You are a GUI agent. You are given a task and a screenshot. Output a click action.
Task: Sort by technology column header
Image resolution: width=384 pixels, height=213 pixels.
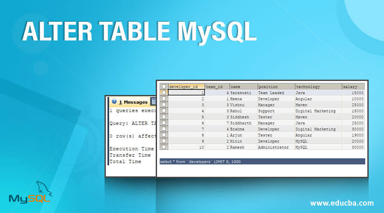point(318,86)
